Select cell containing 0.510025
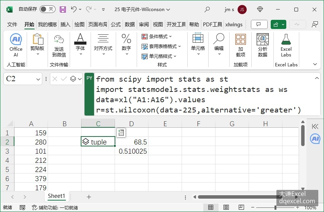This screenshot has height=212, width=324. [x=131, y=151]
